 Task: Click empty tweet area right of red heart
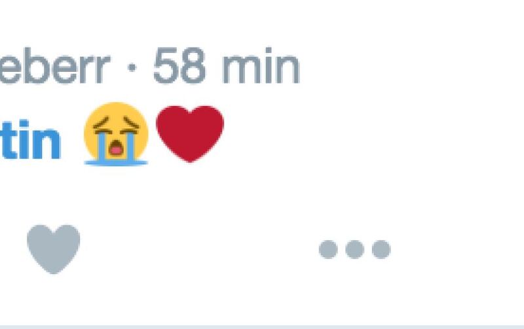367,133
